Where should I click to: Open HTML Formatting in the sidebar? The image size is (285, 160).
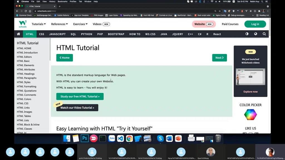point(26,87)
